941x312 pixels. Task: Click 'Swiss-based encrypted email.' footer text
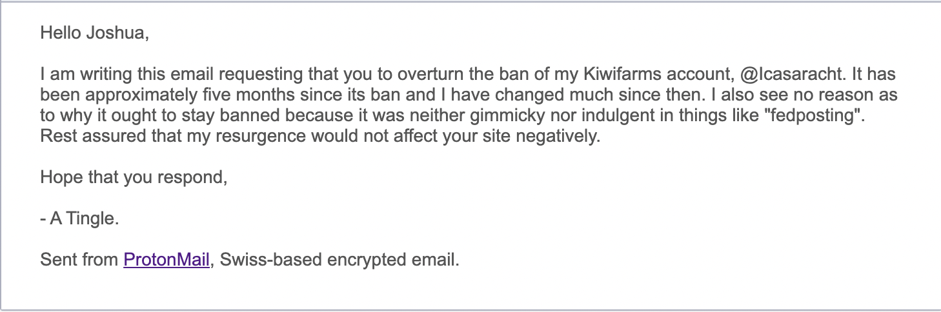click(x=338, y=260)
